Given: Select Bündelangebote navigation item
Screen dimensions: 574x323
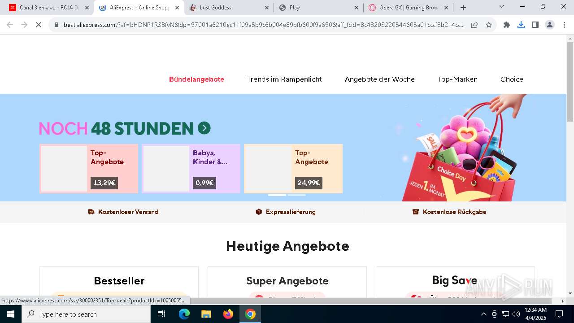Looking at the screenshot, I should click(196, 79).
